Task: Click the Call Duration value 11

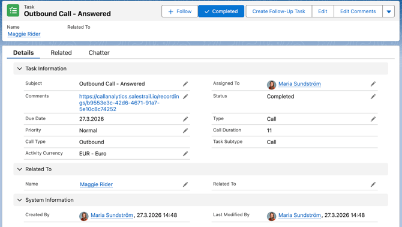Action: (269, 130)
